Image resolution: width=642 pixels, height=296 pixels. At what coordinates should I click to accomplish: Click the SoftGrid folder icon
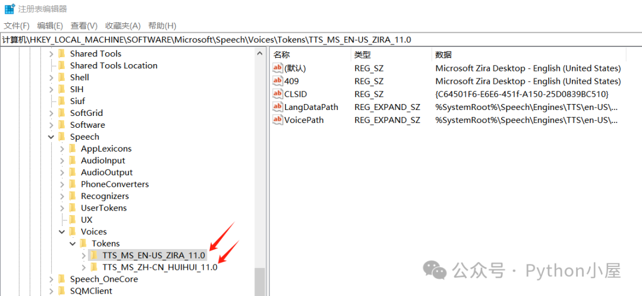tap(62, 113)
